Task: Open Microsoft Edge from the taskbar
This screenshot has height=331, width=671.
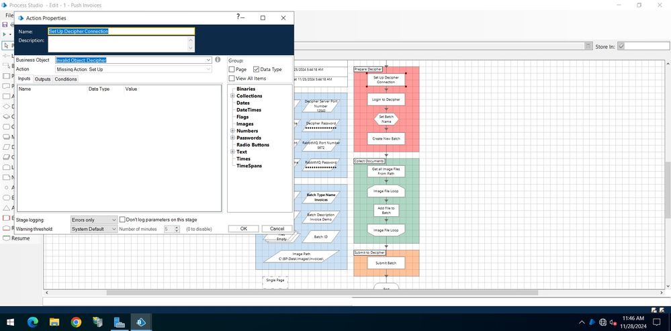Action: pyautogui.click(x=32, y=322)
